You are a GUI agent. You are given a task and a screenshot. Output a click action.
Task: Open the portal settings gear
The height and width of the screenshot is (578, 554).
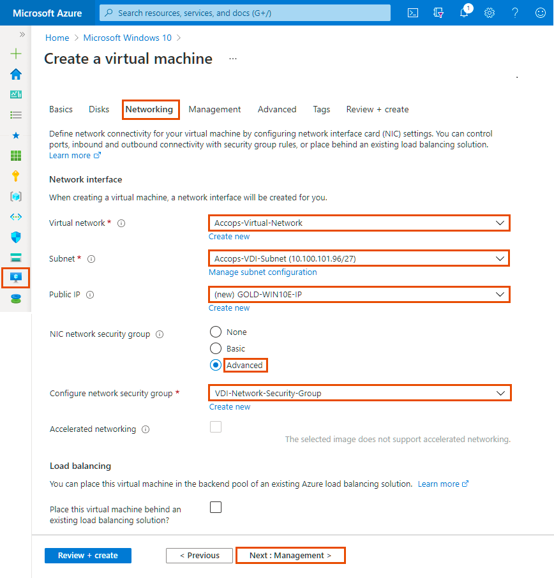click(490, 13)
